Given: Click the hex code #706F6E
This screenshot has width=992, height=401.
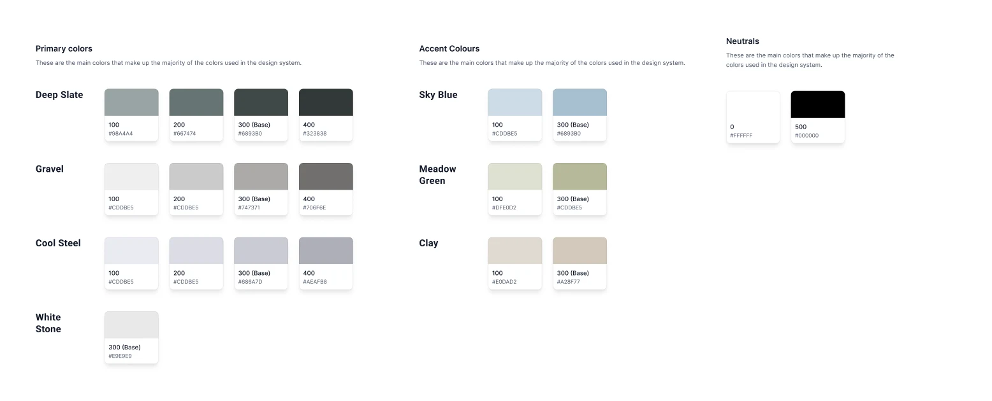Looking at the screenshot, I should pos(314,208).
